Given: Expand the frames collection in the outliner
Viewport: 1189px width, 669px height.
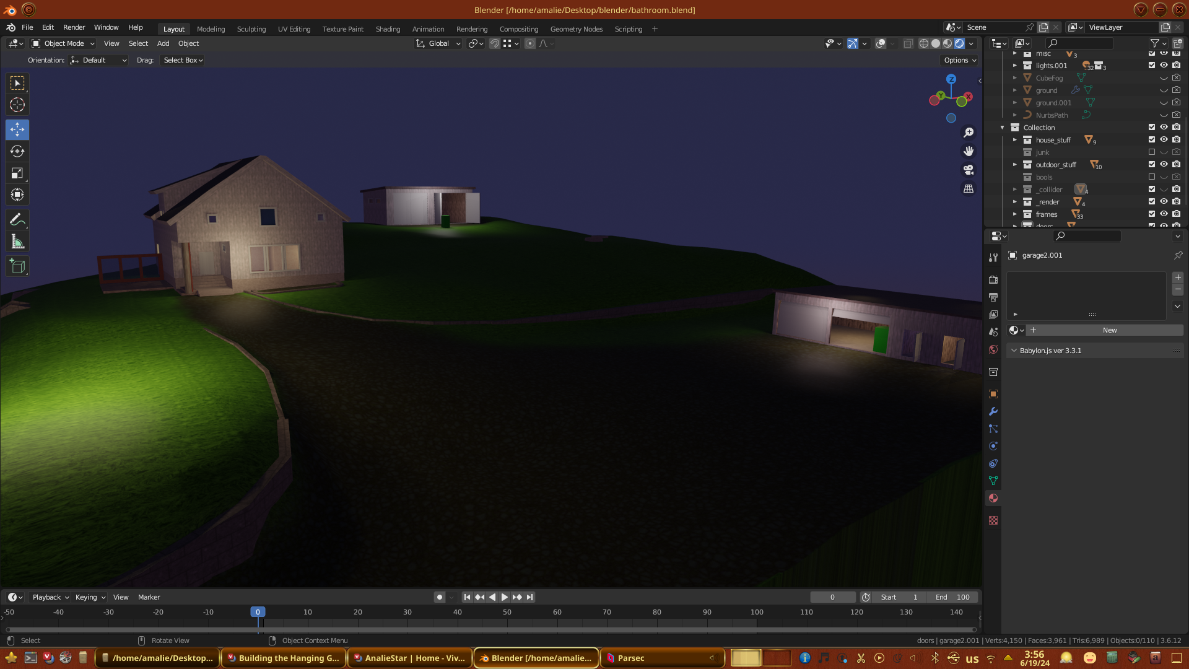Looking at the screenshot, I should (x=1015, y=214).
